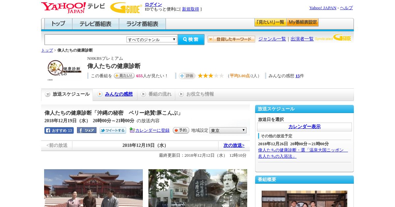Select the お役立ち情報 tab
395x207 pixels.
tap(196, 94)
